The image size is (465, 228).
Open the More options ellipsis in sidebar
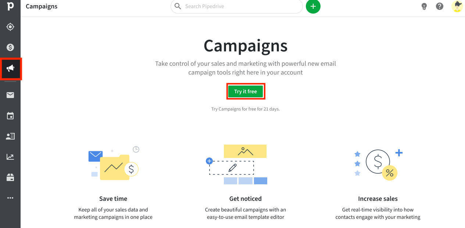(10, 198)
